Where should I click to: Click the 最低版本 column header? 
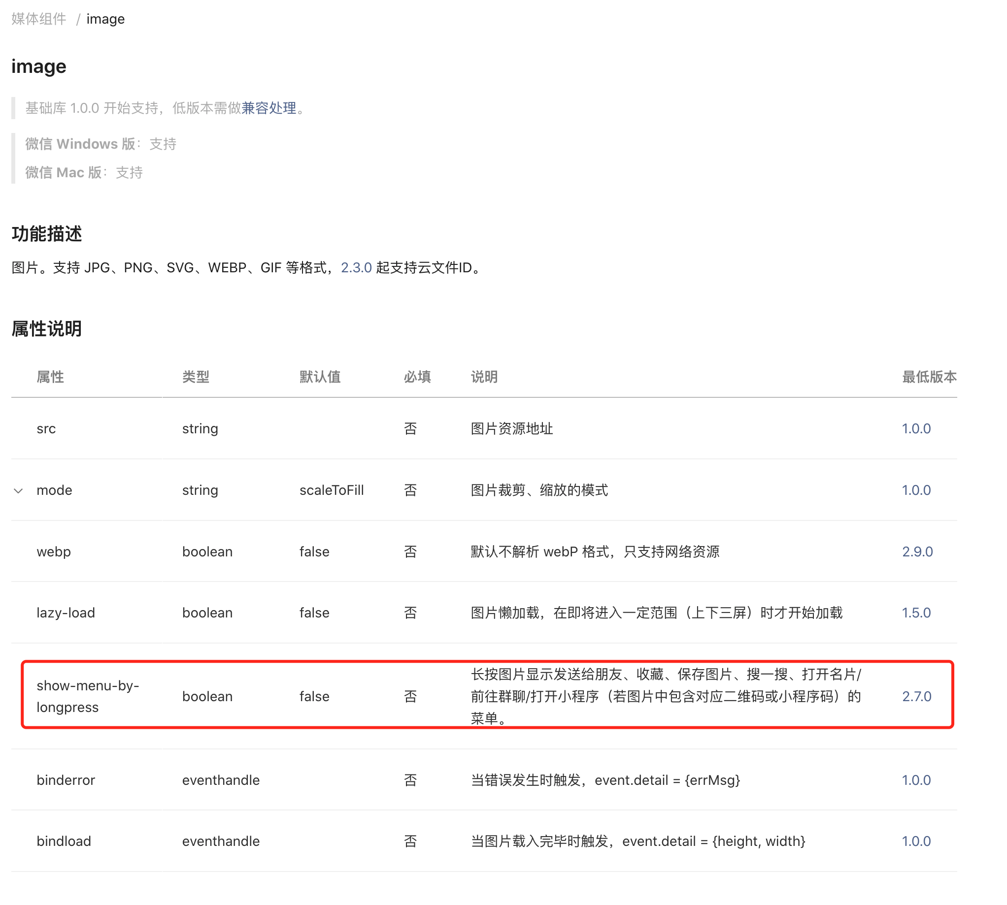(x=929, y=377)
